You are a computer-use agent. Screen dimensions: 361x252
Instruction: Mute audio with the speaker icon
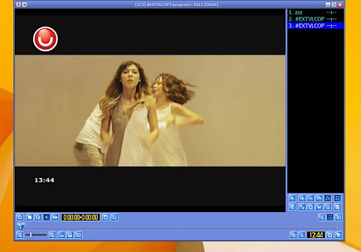(x=20, y=235)
